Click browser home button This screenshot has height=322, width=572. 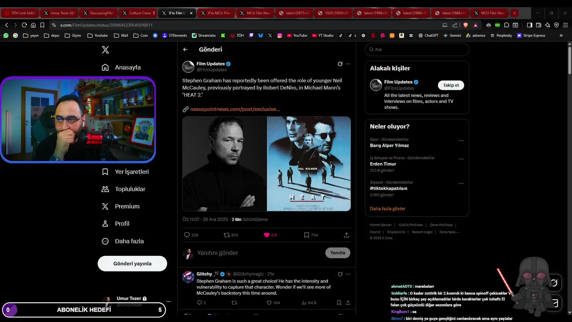pos(33,25)
